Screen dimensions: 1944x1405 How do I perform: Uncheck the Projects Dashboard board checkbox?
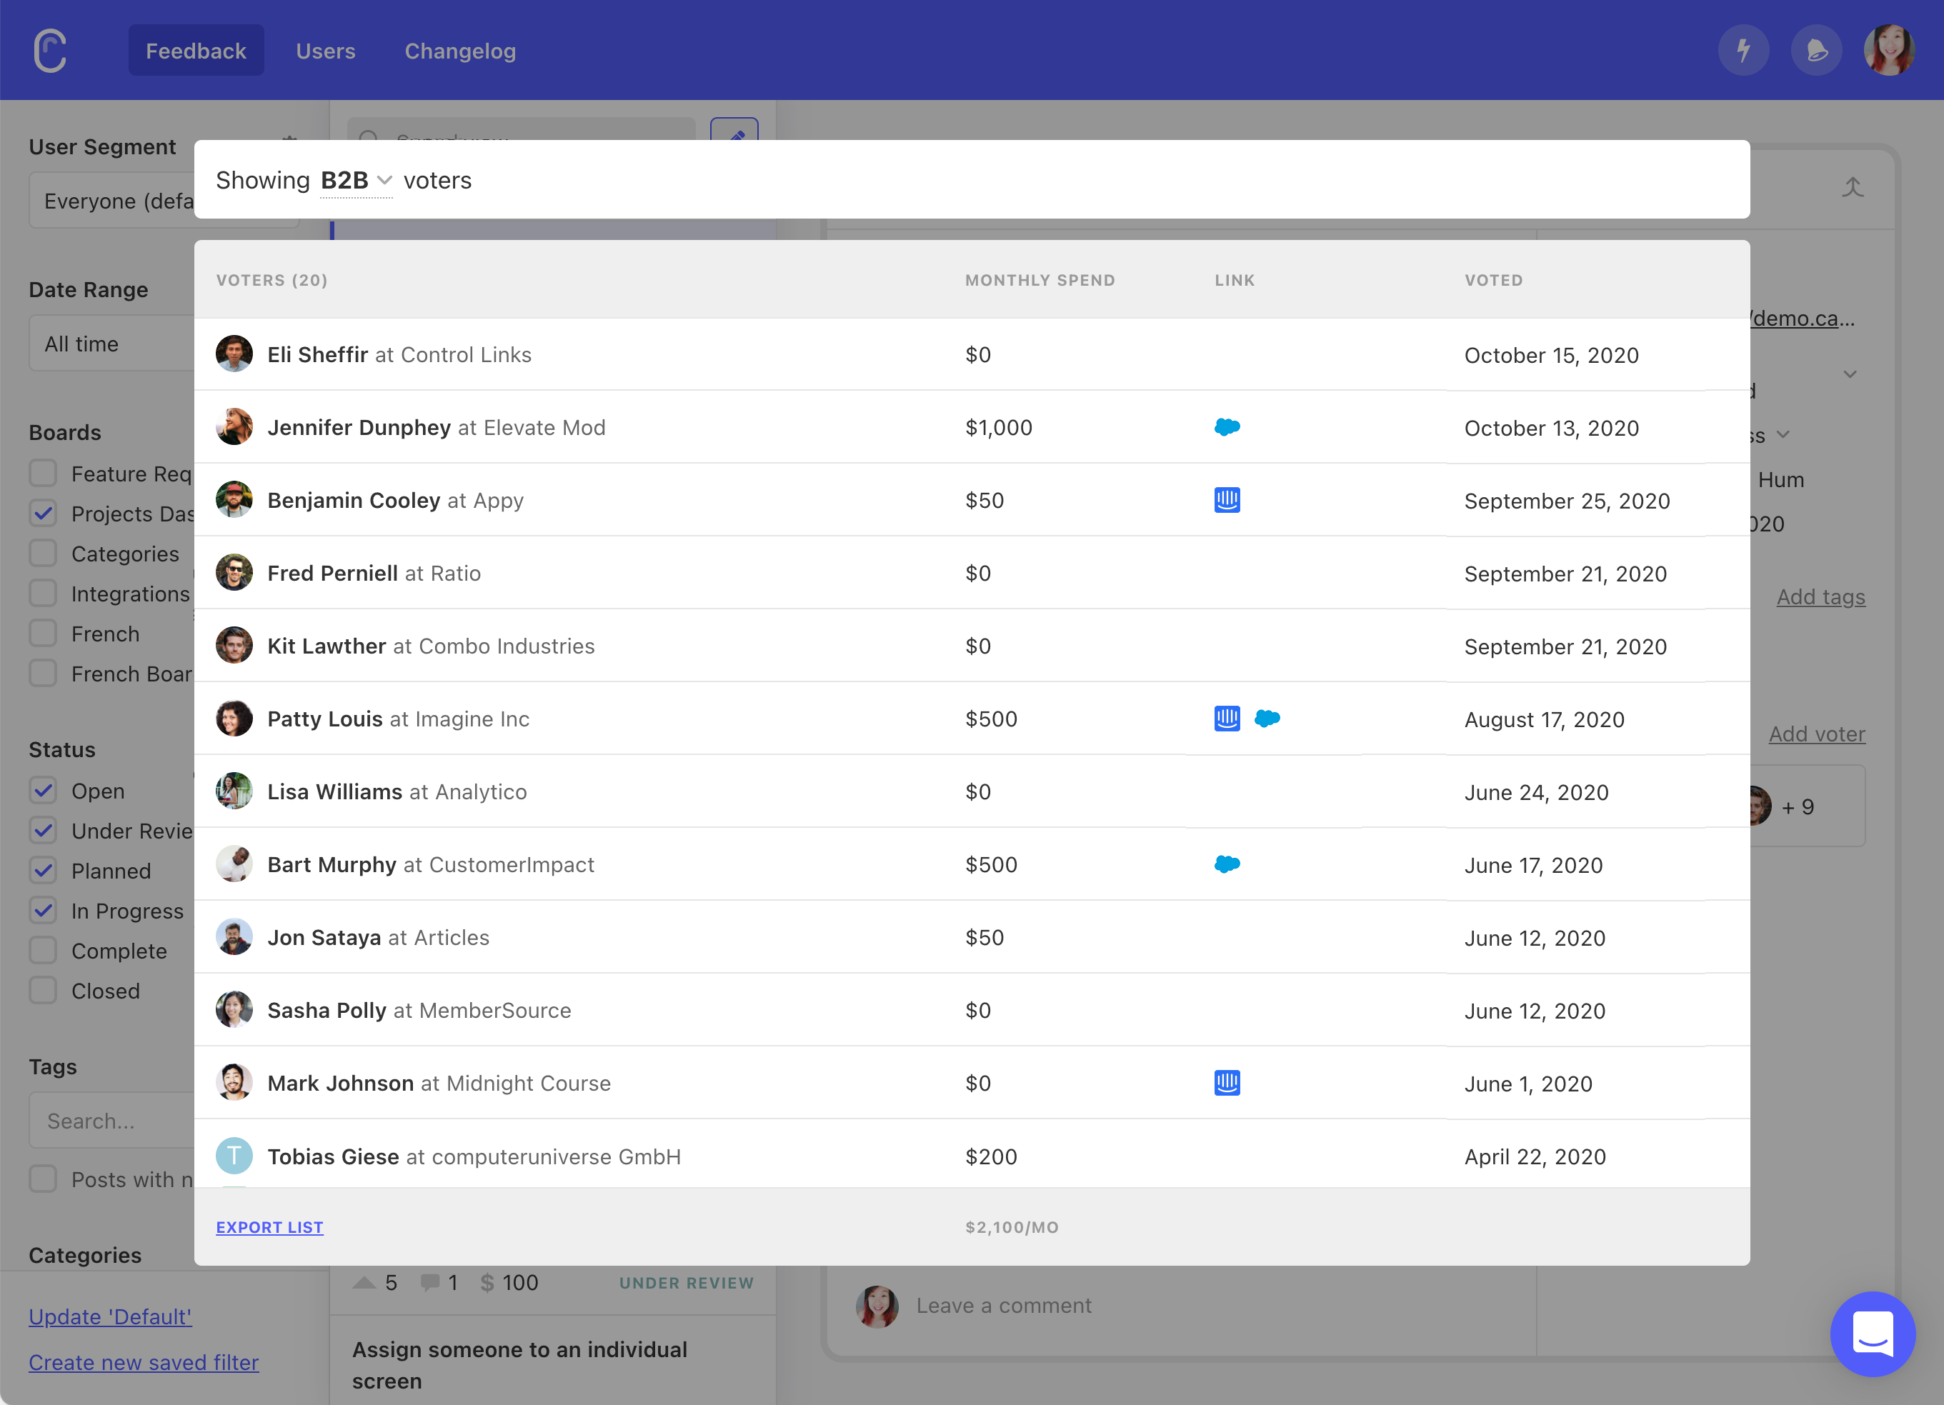pos(43,513)
